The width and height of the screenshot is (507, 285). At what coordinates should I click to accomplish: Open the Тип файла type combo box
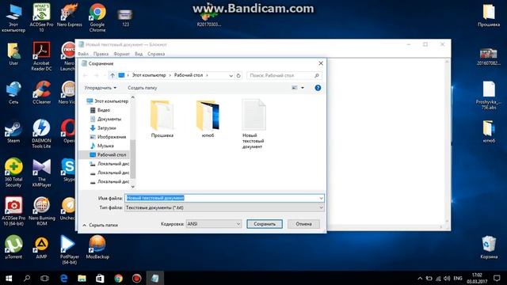click(224, 207)
